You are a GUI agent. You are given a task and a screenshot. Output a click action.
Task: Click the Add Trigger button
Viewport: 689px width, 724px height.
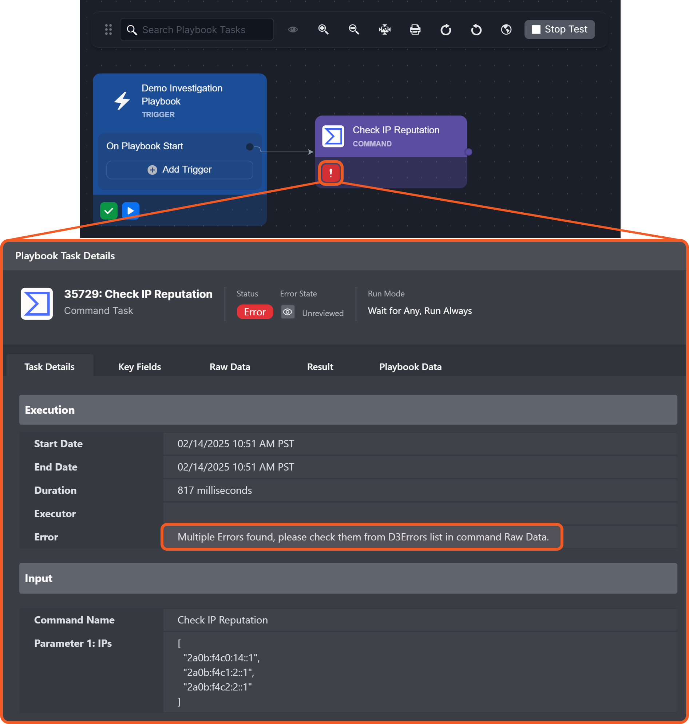[179, 169]
